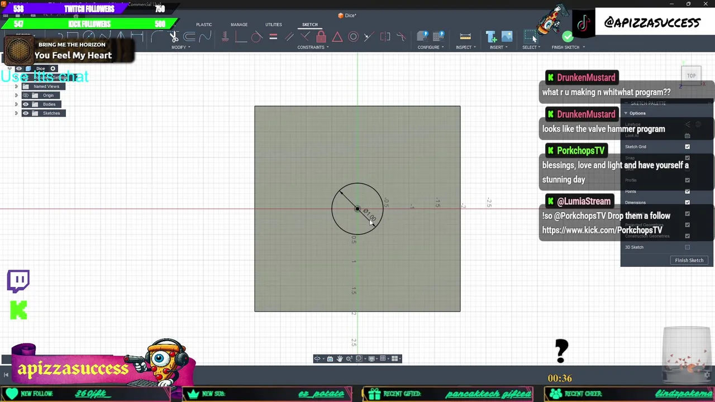Apply the Midpoint triangle constraint
This screenshot has height=402, width=715.
point(337,37)
